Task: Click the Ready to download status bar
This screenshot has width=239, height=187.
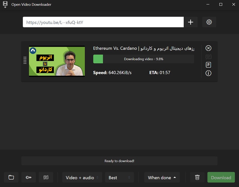Action: point(119,161)
